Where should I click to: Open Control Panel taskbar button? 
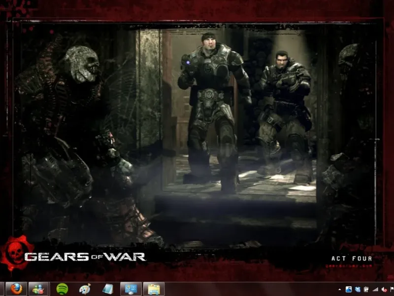[x=131, y=289]
